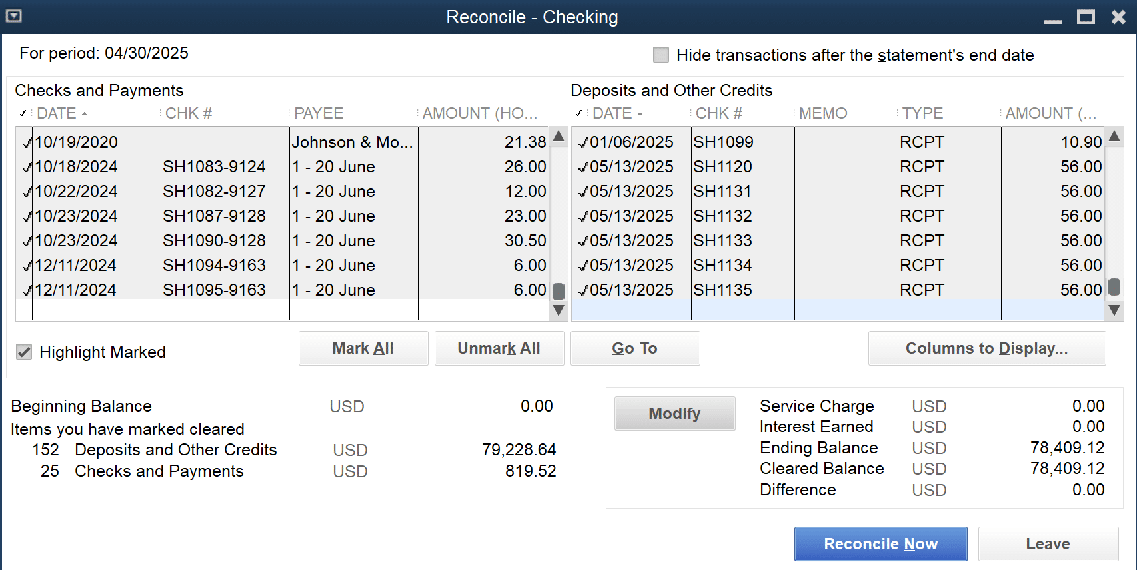Sort deposits by CHK # column header

[x=719, y=113]
